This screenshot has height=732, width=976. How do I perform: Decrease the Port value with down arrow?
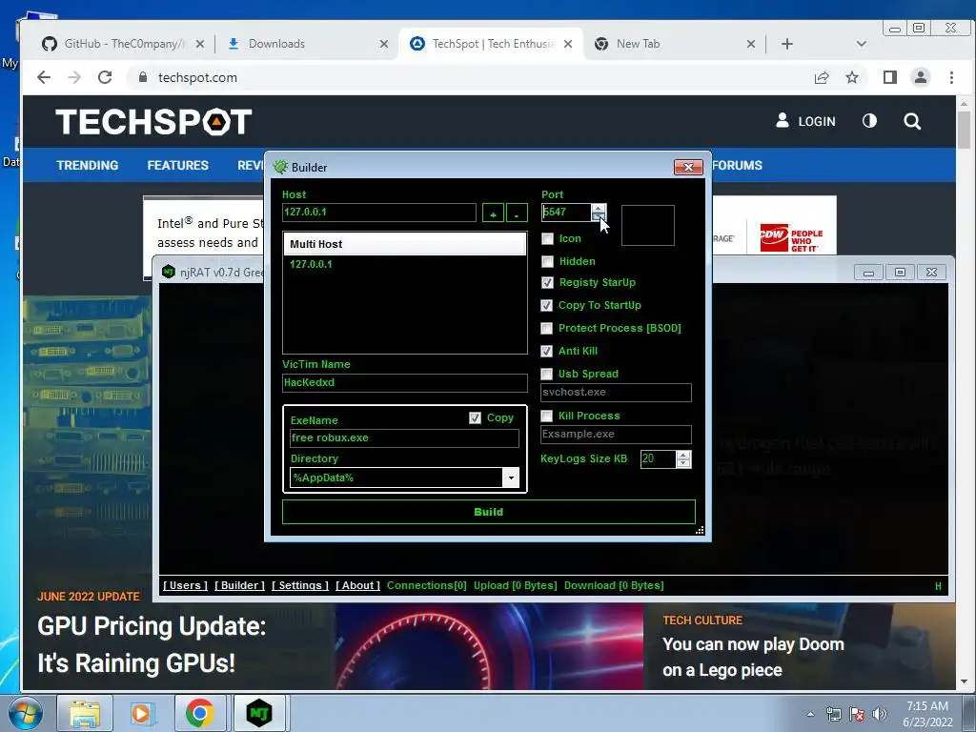point(599,216)
